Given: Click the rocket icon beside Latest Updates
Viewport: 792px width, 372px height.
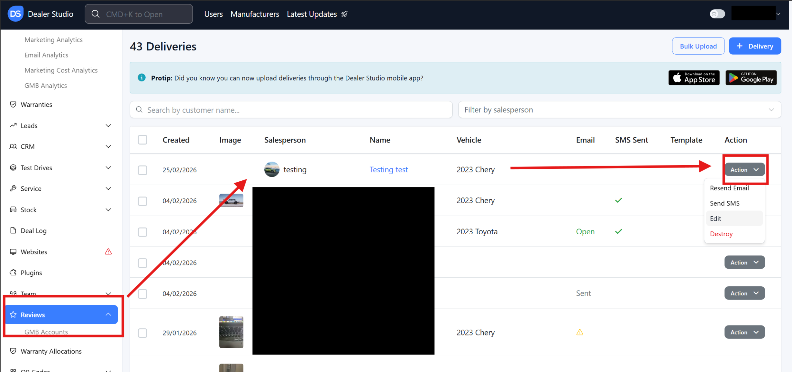Looking at the screenshot, I should point(344,14).
